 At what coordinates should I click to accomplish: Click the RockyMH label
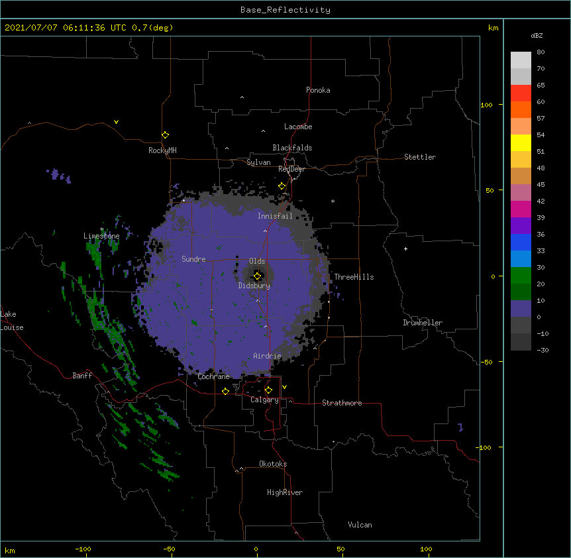[162, 150]
